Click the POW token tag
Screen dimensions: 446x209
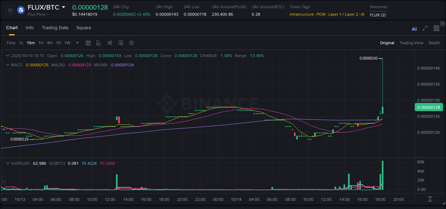(x=321, y=15)
